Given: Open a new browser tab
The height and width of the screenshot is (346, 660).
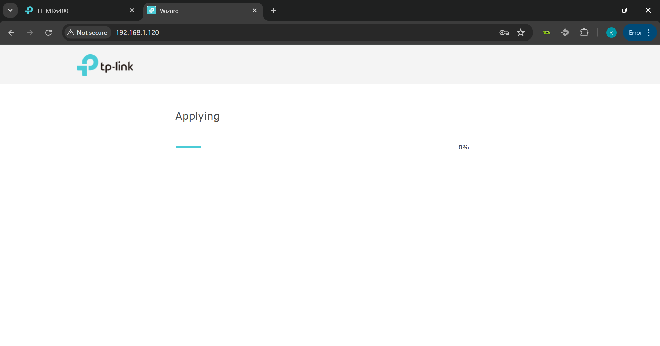Looking at the screenshot, I should click(x=273, y=11).
